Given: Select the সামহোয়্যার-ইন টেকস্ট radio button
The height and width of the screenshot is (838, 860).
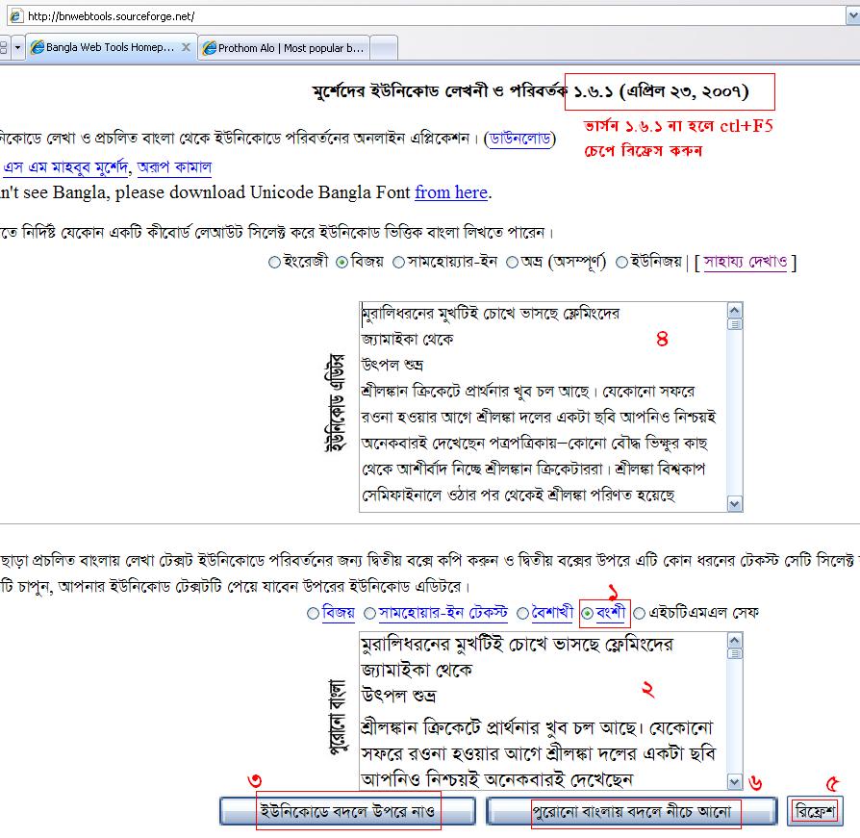Looking at the screenshot, I should (x=369, y=613).
